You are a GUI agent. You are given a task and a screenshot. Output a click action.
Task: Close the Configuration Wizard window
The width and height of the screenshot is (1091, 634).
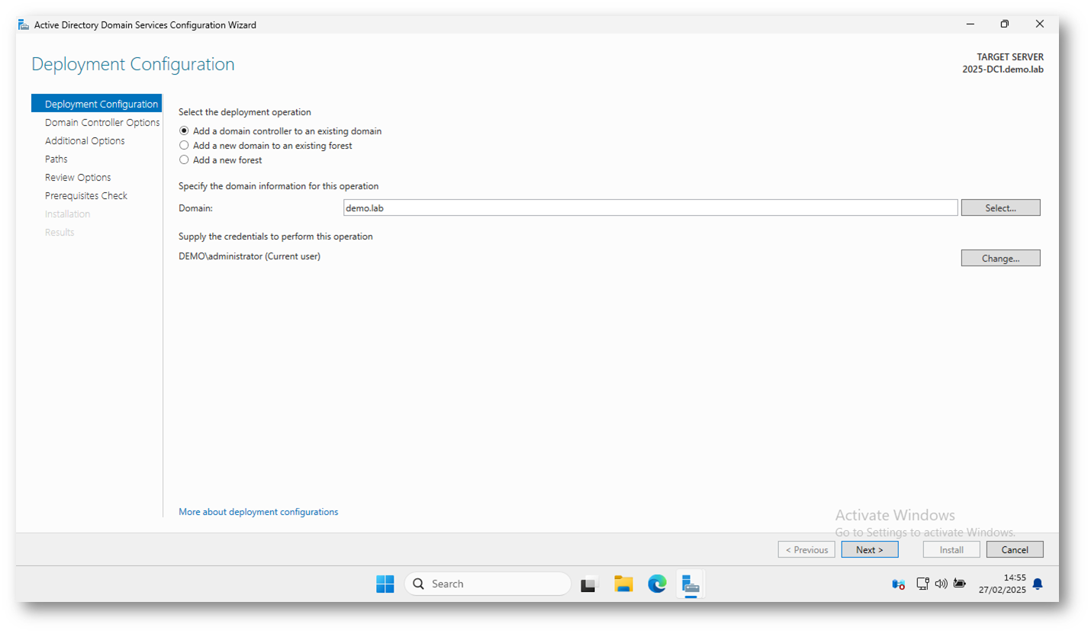point(1040,24)
